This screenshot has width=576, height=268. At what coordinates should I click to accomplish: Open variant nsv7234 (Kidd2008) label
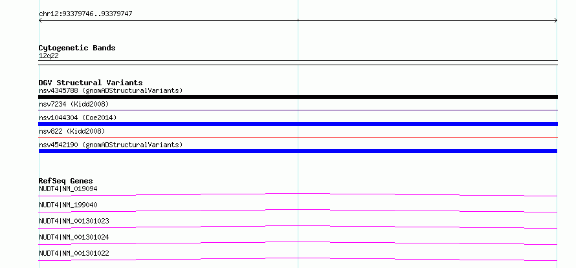pos(74,104)
